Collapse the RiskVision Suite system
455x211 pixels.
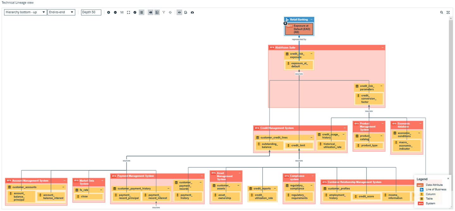(383, 47)
